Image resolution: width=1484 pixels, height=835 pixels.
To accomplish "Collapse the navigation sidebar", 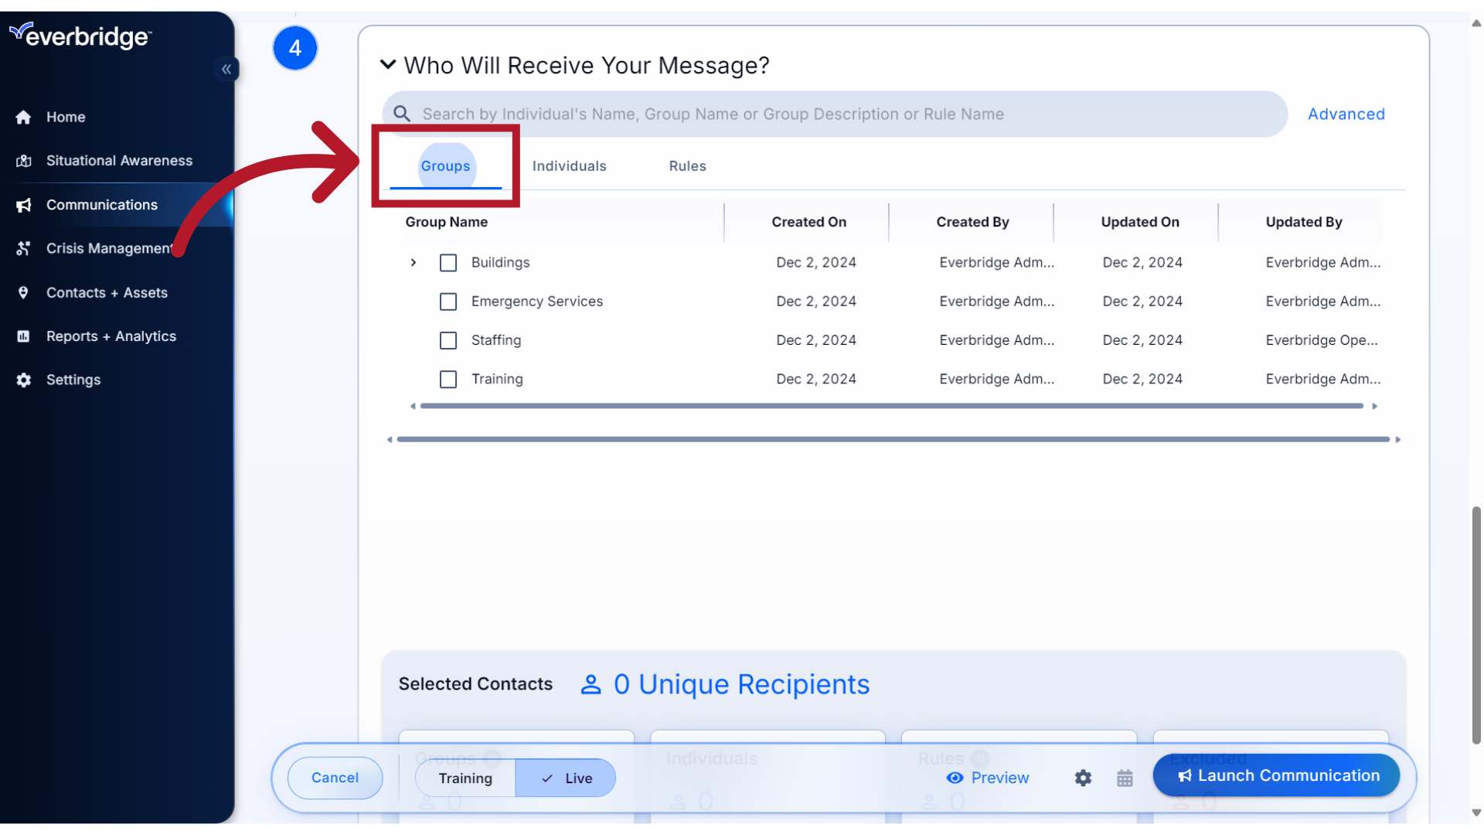I will click(226, 70).
